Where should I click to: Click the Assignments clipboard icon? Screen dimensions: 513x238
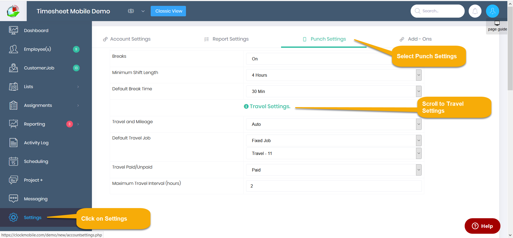(x=13, y=105)
